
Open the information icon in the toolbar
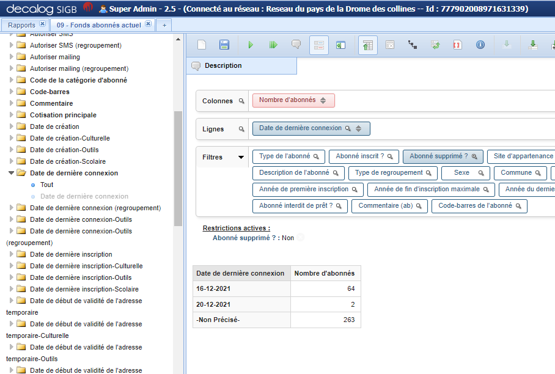tap(480, 44)
